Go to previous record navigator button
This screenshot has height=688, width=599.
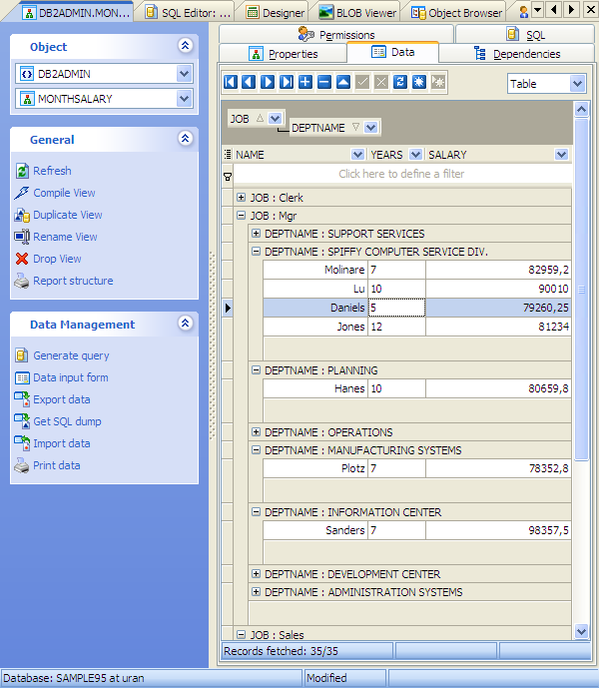point(249,82)
